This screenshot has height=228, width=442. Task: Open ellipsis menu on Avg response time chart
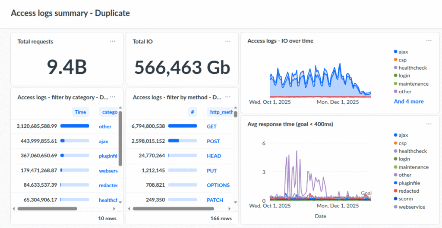pyautogui.click(x=429, y=124)
